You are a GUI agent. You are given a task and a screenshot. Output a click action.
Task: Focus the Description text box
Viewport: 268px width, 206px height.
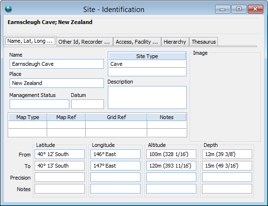(147, 97)
